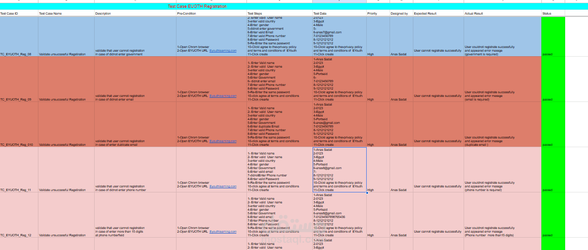Select the "Test Case EUOTH Registration" title cell
The height and width of the screenshot is (250, 588).
pyautogui.click(x=197, y=6)
